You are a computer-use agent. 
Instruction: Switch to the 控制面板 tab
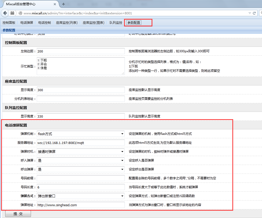(9, 23)
